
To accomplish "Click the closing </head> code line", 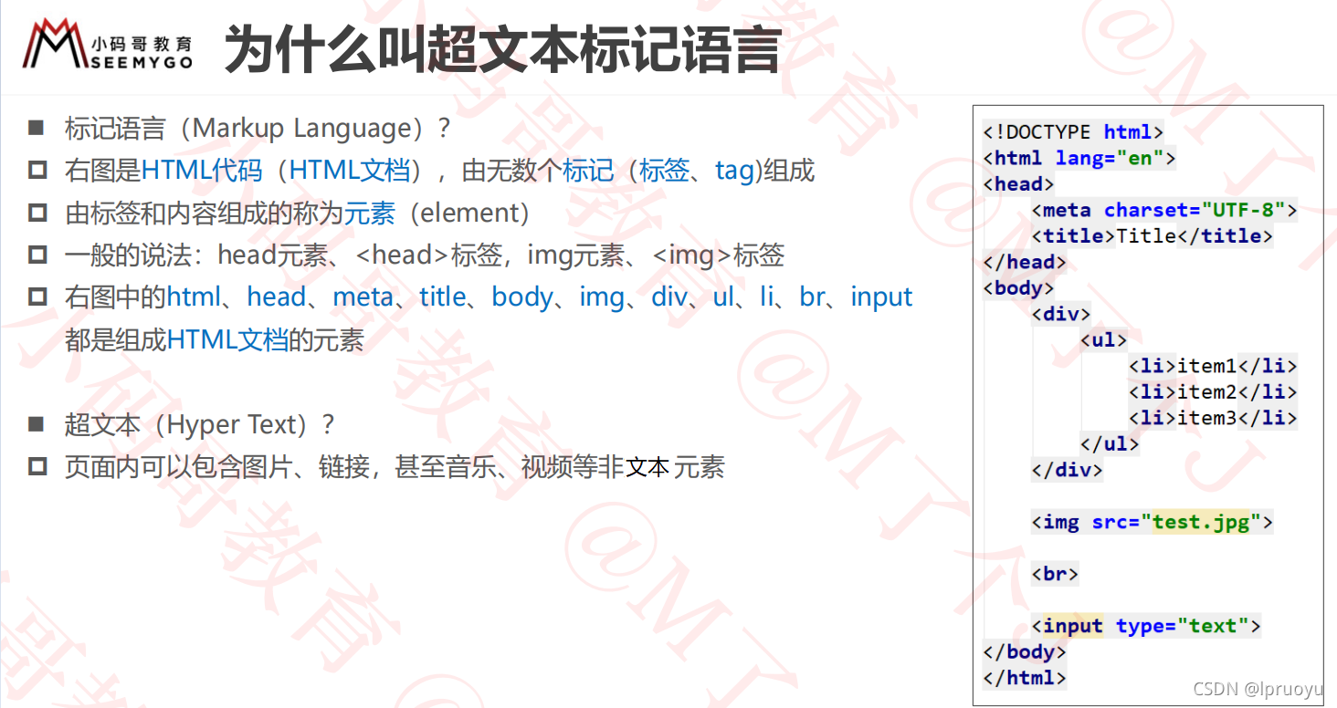I will pos(1025,262).
